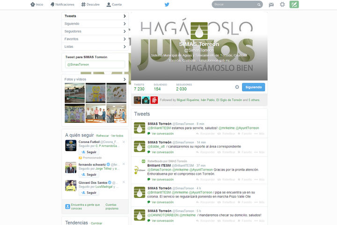Screen dimensions: 337x225
Task: Open the Listas sidebar item
Action: (x=95, y=47)
